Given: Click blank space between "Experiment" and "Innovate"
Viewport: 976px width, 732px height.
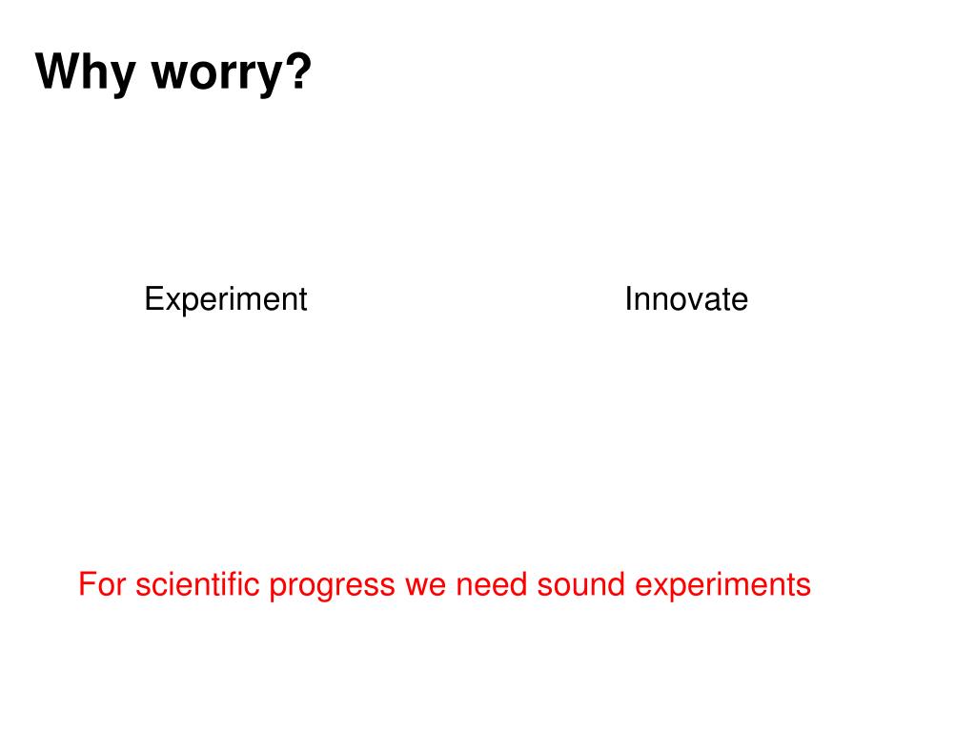Looking at the screenshot, I should (467, 299).
